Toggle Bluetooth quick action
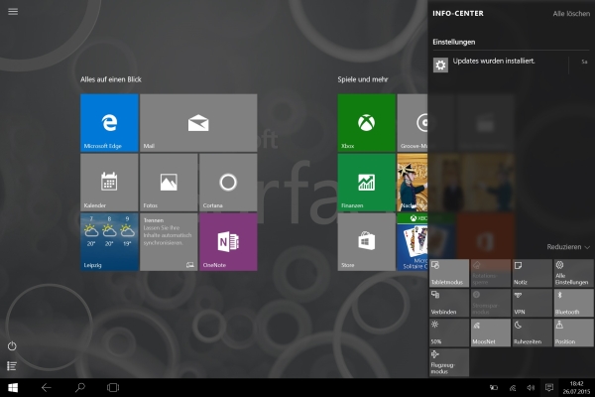Screen dimensions: 595x397 click(573, 303)
